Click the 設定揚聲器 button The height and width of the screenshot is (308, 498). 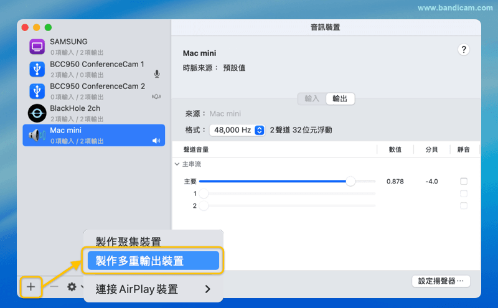click(x=441, y=281)
